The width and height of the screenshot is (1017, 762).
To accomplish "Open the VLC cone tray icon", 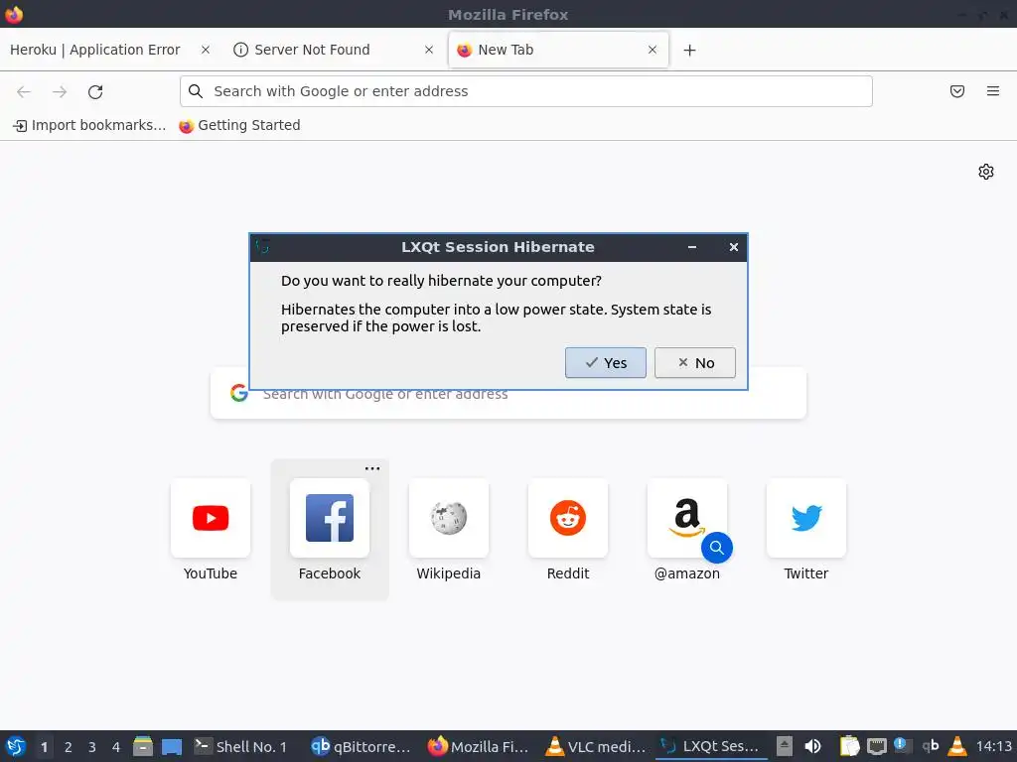I will [x=957, y=746].
